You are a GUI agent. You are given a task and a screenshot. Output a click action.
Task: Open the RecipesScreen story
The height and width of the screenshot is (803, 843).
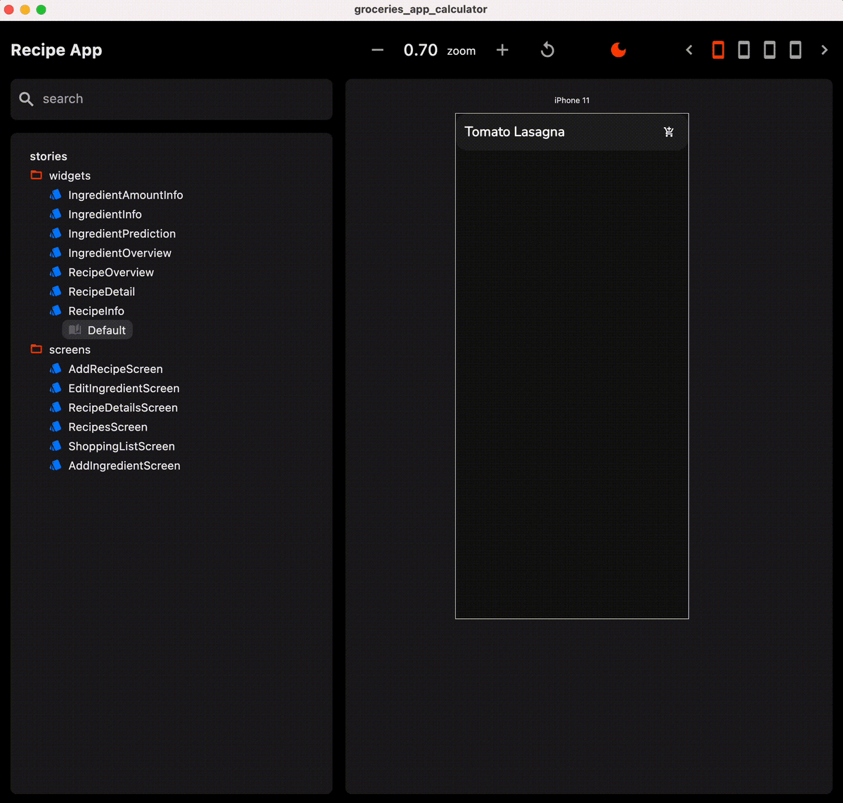pos(107,427)
